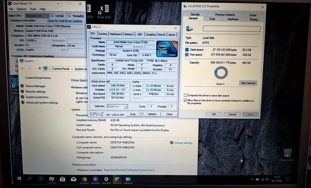The height and width of the screenshot is (188, 311).
Task: Go back in the System window
Action: (x=23, y=69)
